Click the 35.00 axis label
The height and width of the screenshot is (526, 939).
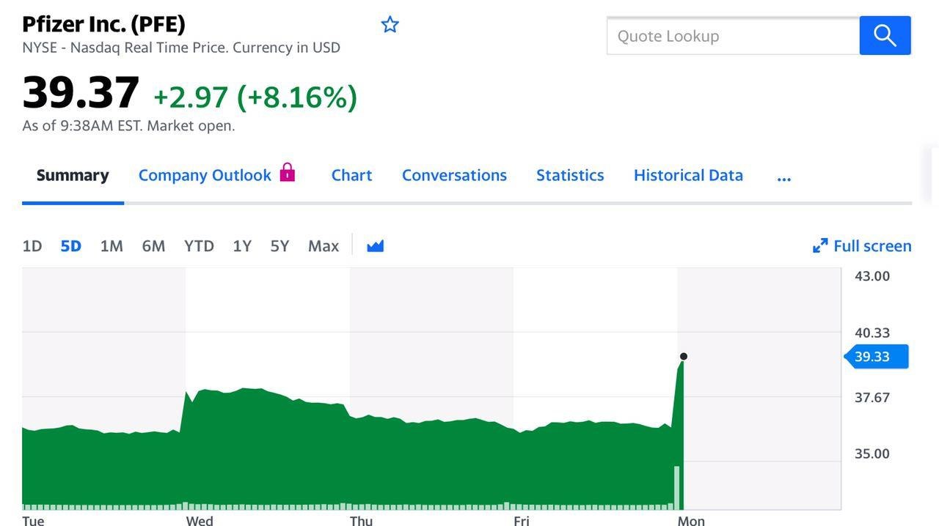[x=872, y=453]
